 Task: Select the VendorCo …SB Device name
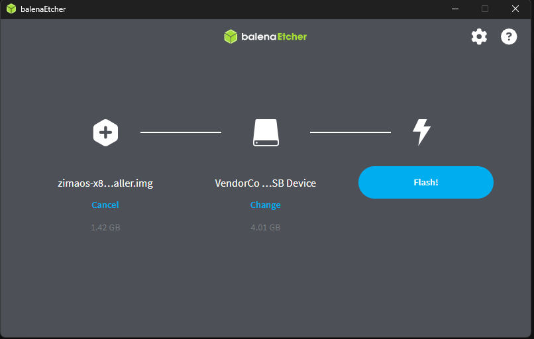(x=265, y=183)
